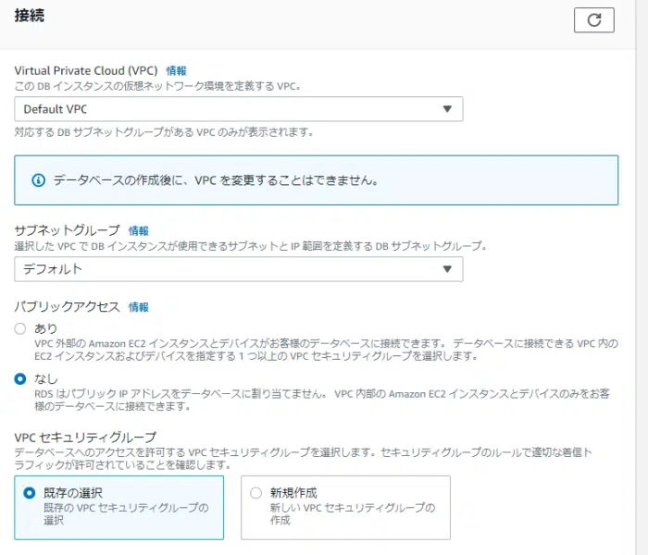Select the なし public access radio button
The width and height of the screenshot is (648, 555).
20,379
